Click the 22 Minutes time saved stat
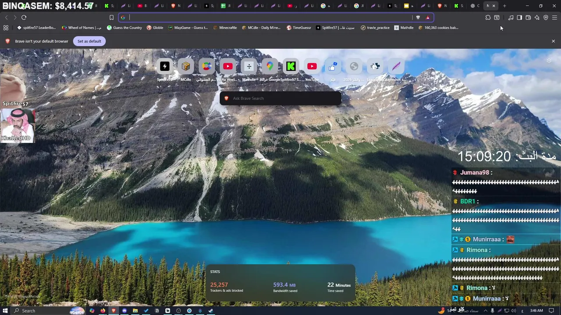The image size is (561, 315). click(339, 287)
